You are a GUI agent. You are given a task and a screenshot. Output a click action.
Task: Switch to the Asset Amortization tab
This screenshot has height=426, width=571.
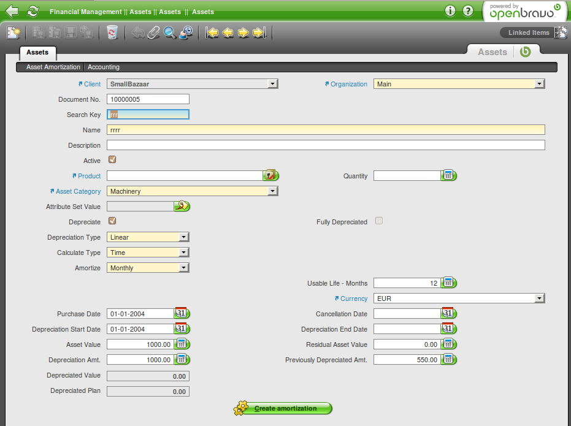click(53, 67)
